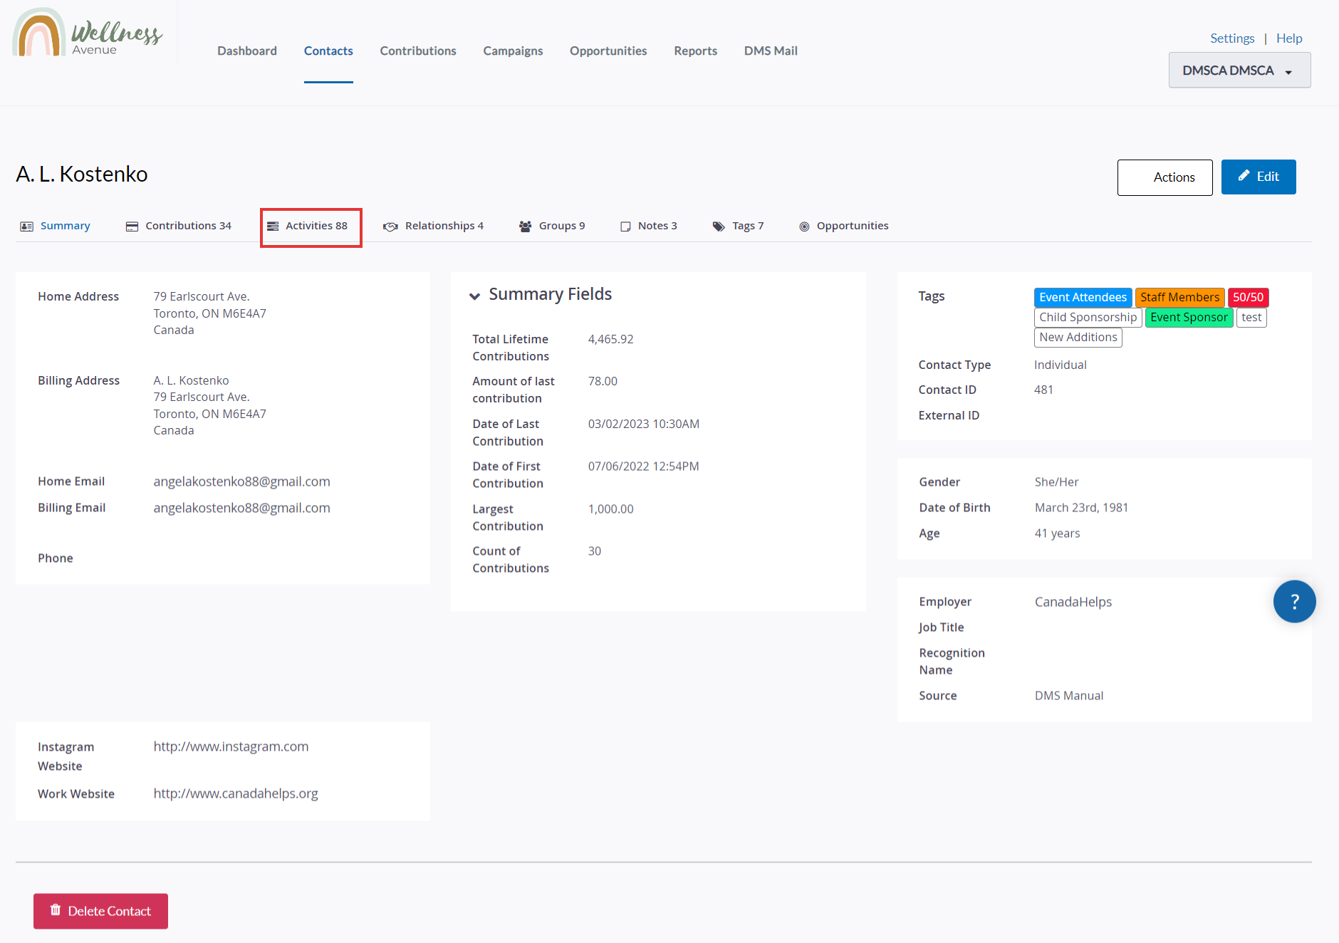Click the Groups people icon
Screen dimensions: 1339x943
(526, 226)
